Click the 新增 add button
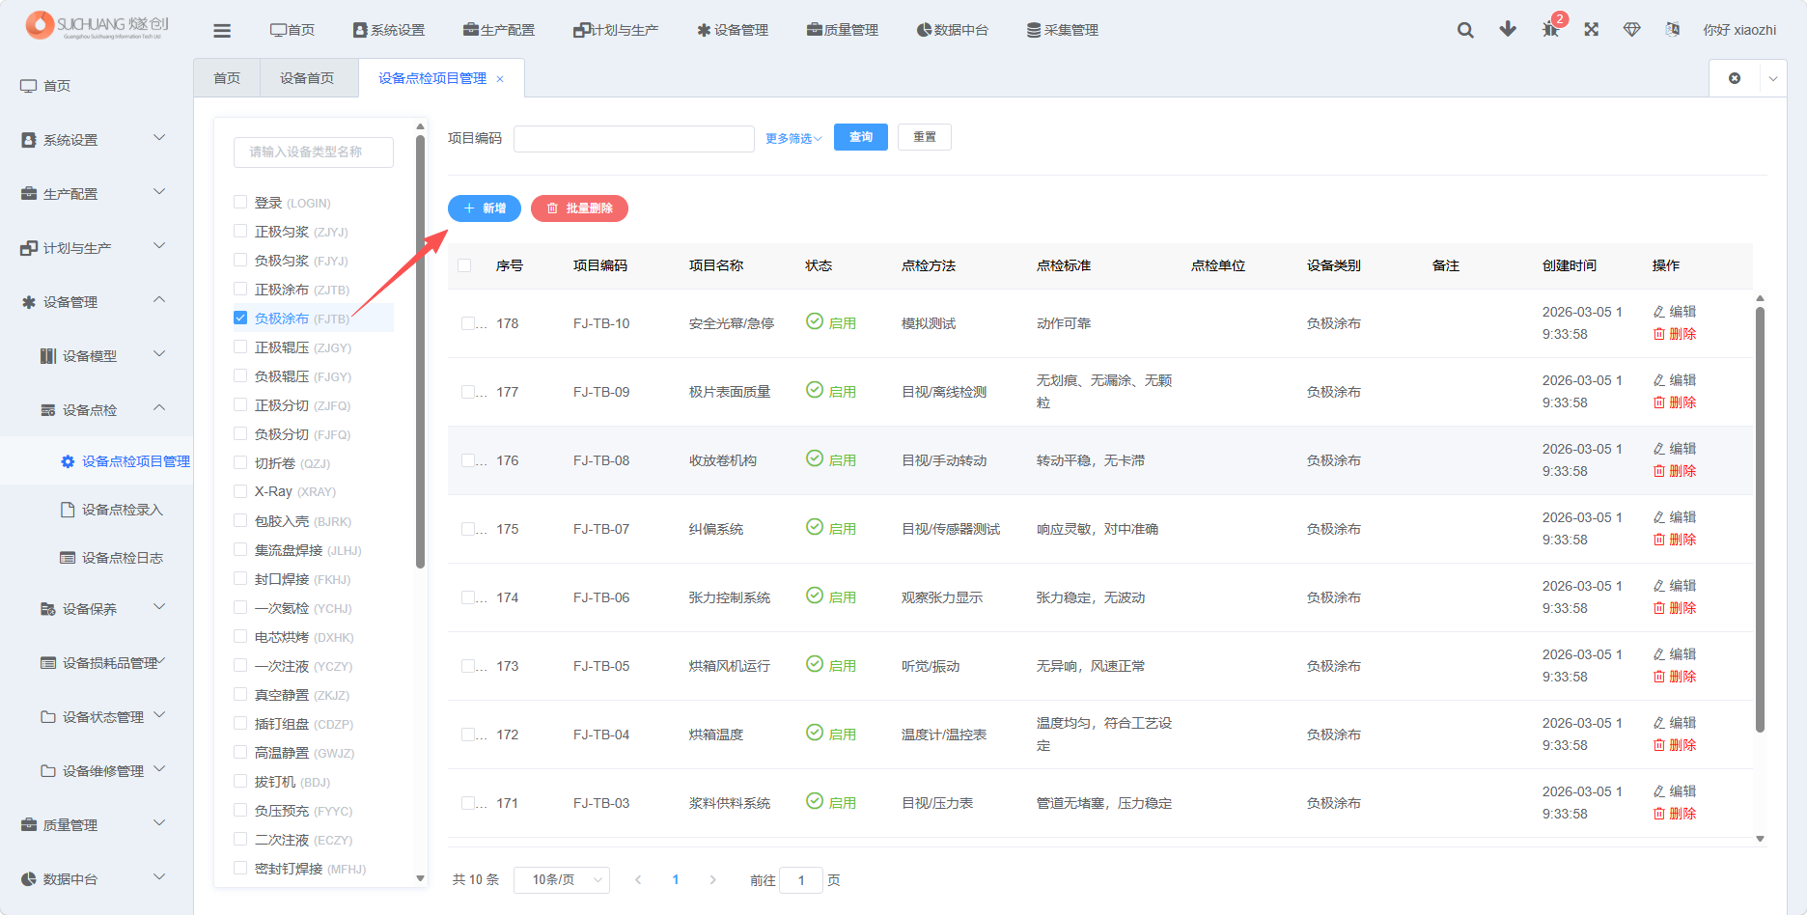This screenshot has height=915, width=1807. pos(485,208)
